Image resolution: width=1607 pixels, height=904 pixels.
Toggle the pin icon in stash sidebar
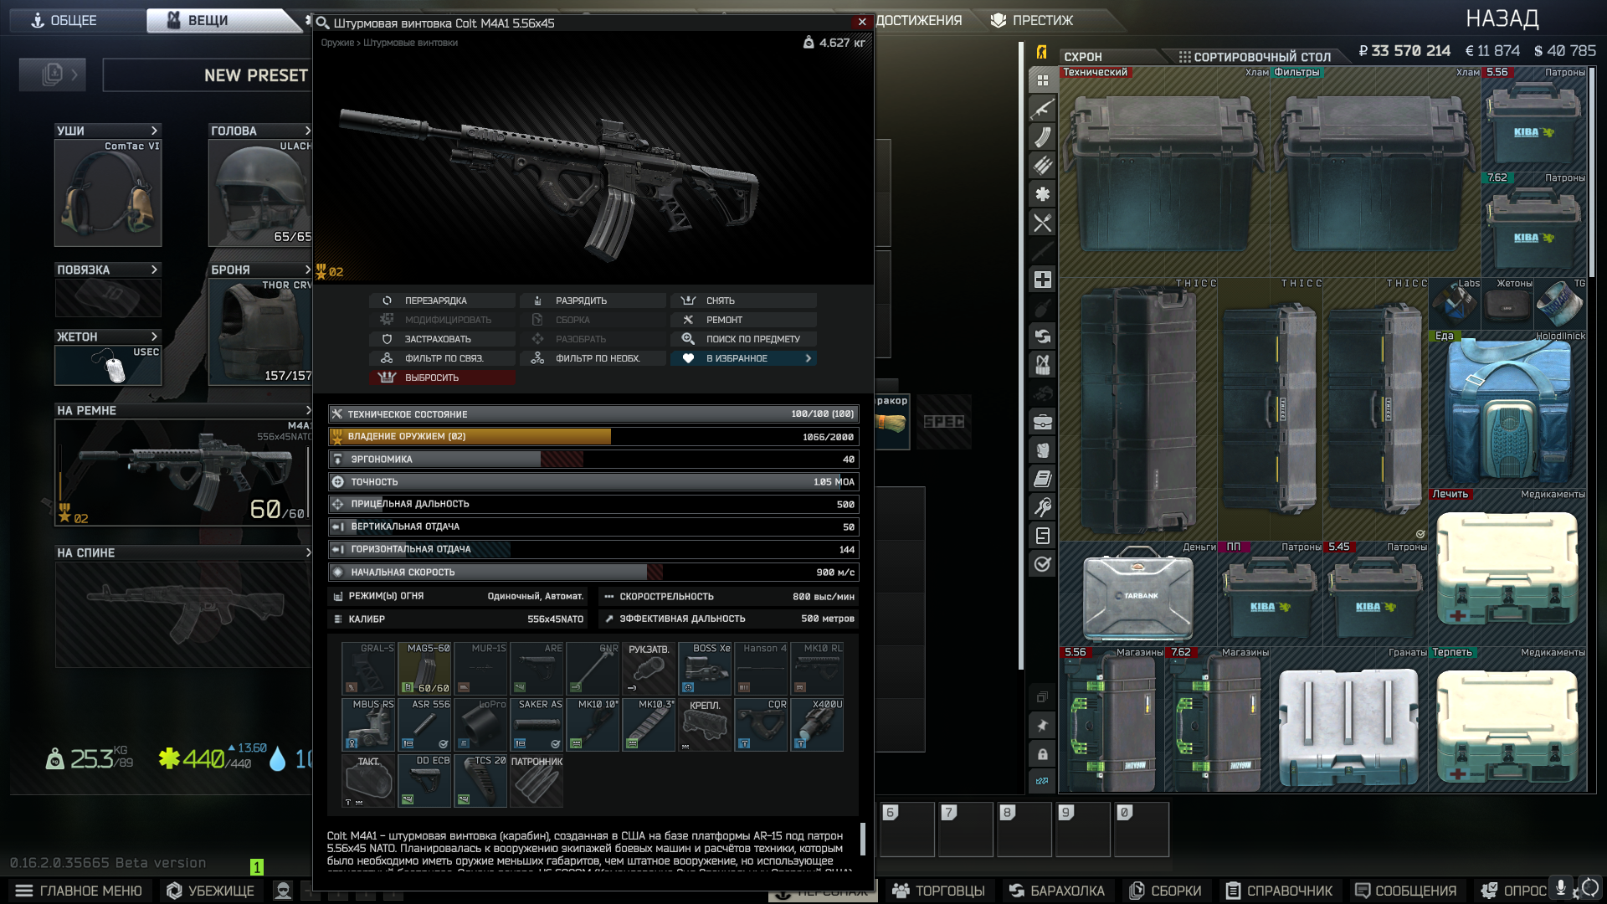click(x=1042, y=726)
